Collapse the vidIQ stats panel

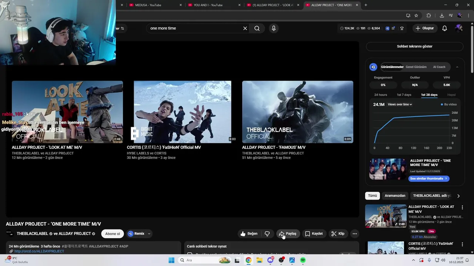(457, 67)
